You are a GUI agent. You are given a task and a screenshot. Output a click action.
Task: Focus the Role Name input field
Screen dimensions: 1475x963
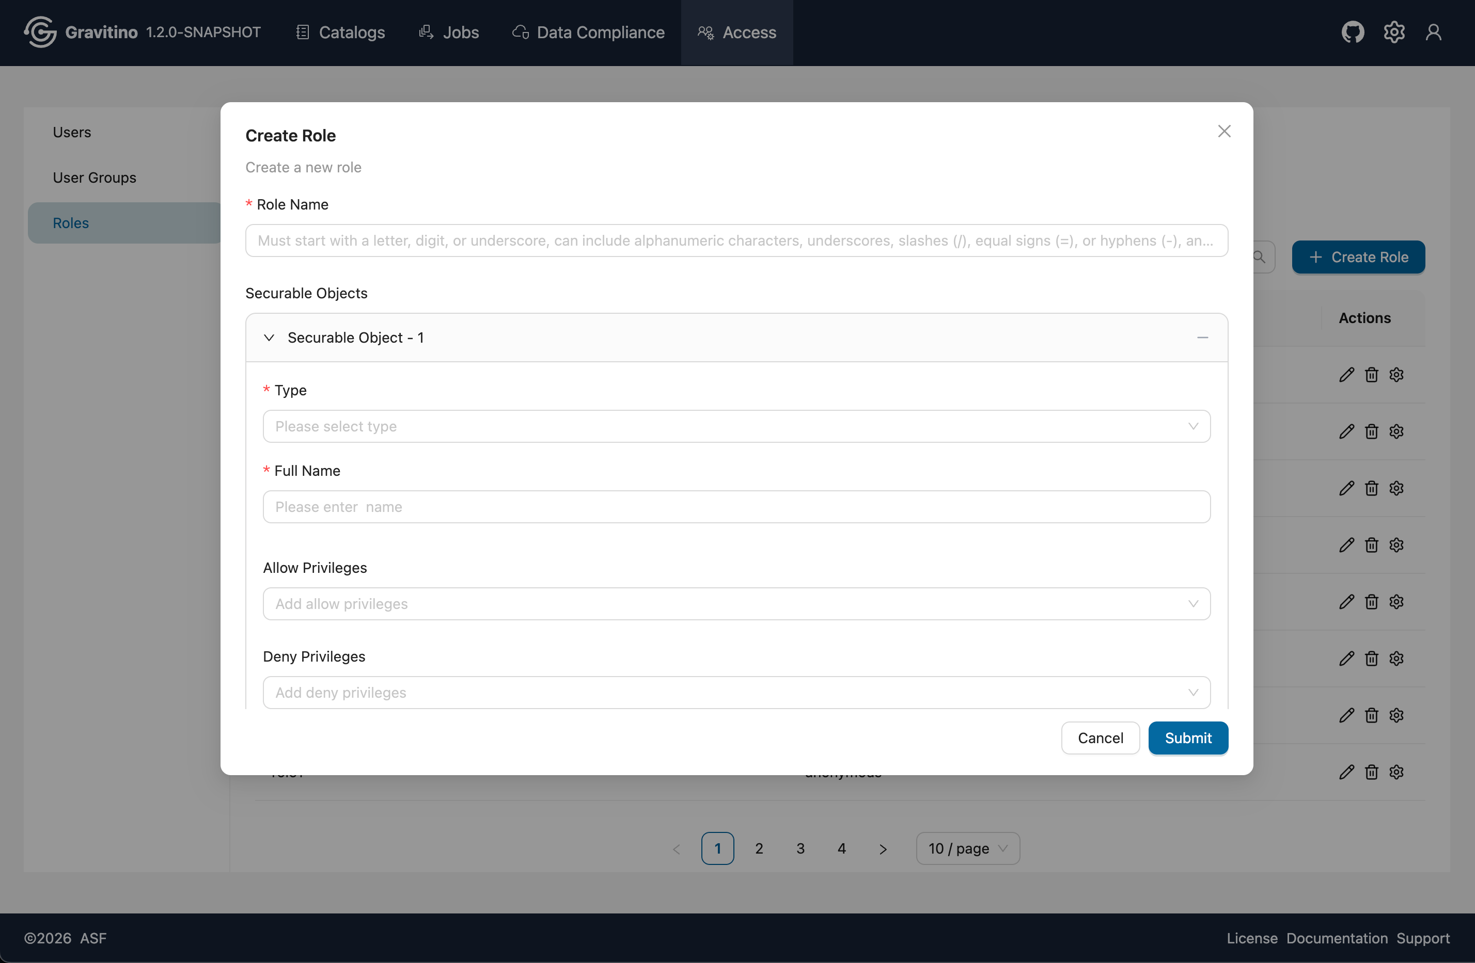coord(736,240)
